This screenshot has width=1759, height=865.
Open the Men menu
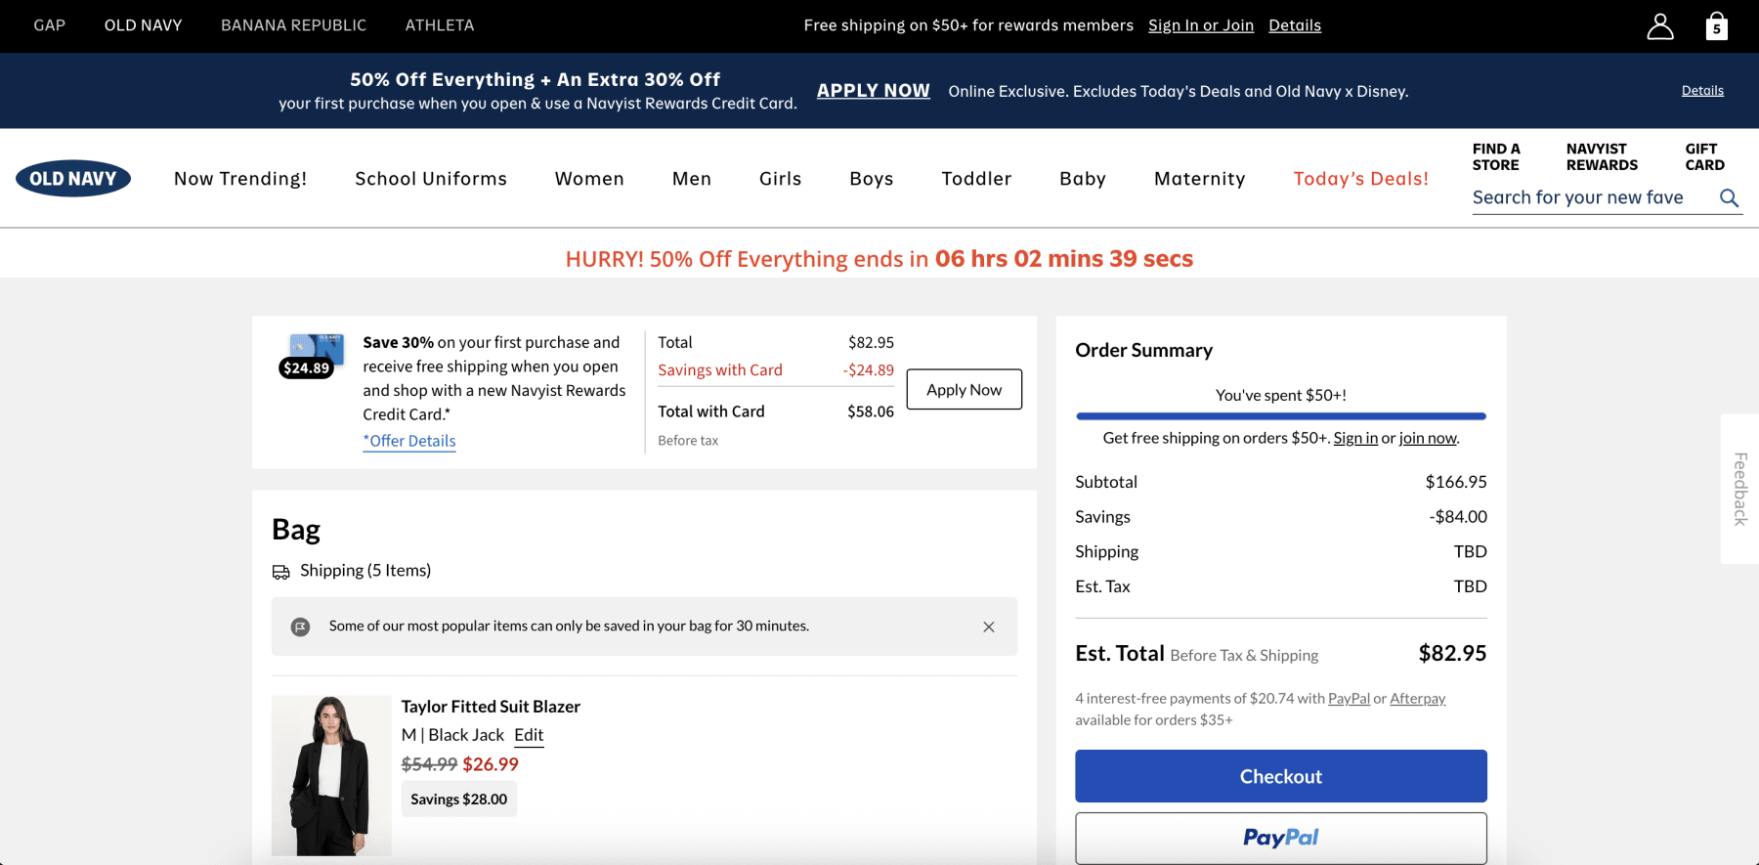coord(692,179)
